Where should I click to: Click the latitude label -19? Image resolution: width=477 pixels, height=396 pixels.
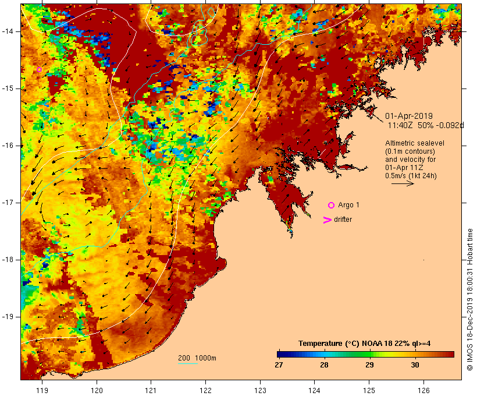(x=8, y=317)
